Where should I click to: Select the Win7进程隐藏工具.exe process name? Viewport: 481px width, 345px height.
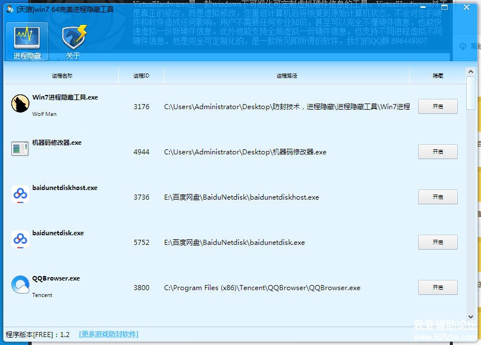[65, 97]
